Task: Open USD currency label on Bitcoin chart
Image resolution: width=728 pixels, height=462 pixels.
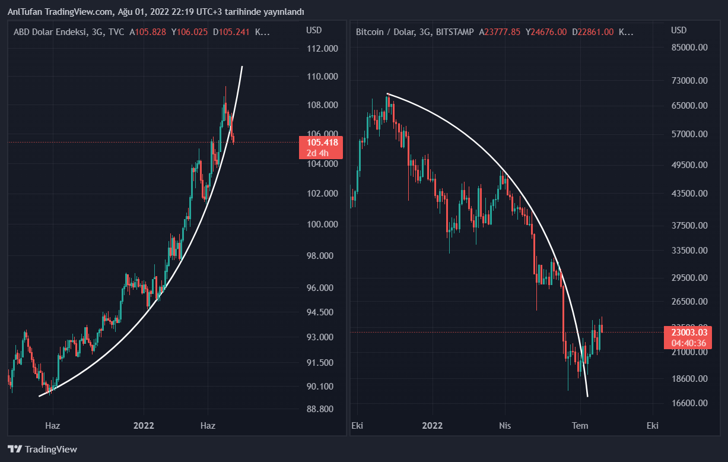Action: (679, 30)
